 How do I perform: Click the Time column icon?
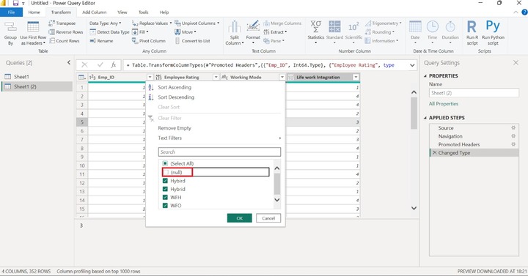433,27
